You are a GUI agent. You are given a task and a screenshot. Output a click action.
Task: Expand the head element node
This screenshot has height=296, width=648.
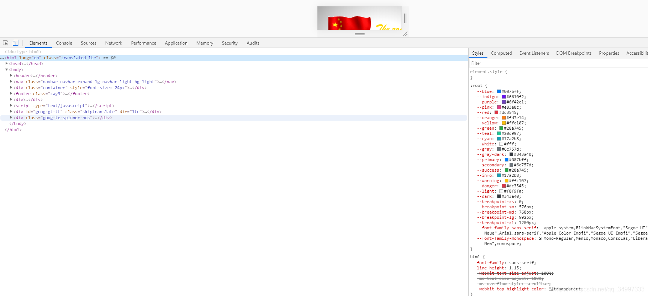[x=7, y=64]
